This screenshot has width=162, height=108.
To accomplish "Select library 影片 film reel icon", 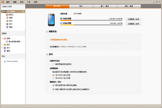I will pyautogui.click(x=5, y=48).
